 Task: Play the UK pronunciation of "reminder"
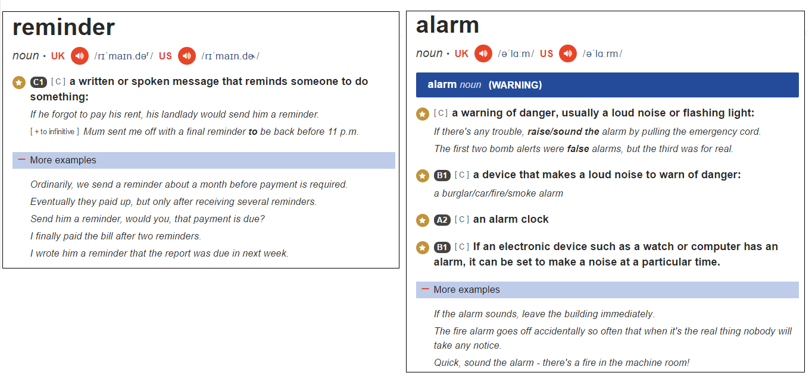[80, 55]
